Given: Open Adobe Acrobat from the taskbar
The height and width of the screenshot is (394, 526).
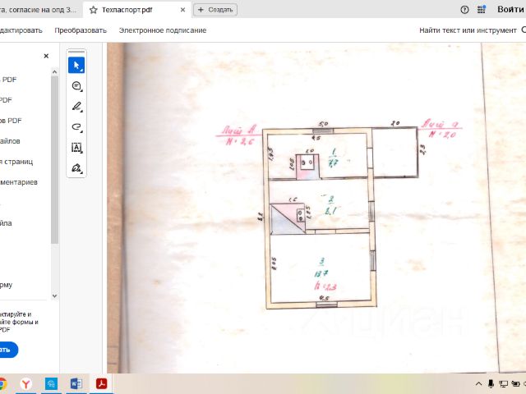Looking at the screenshot, I should point(101,383).
